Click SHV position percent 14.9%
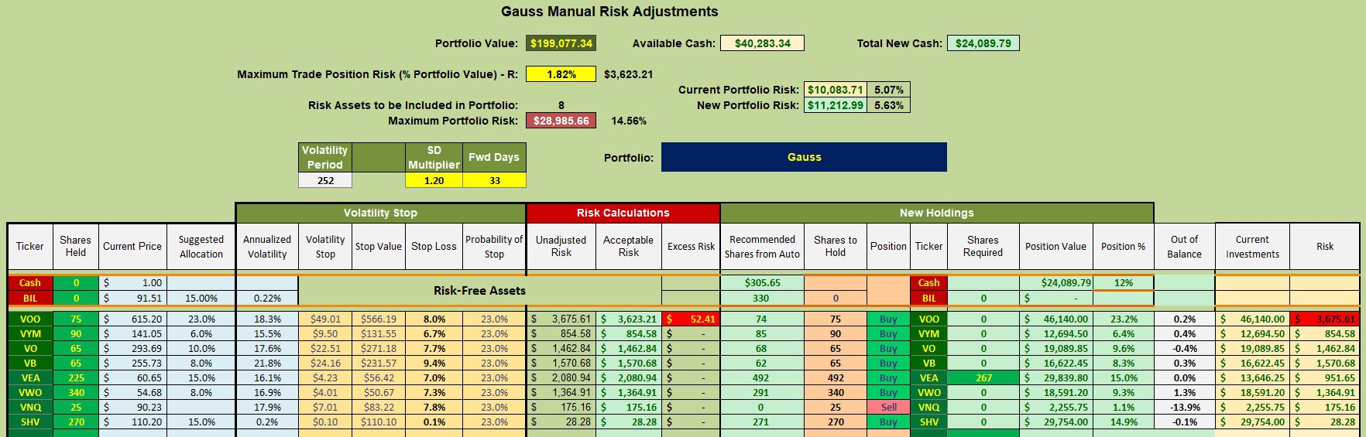The width and height of the screenshot is (1366, 437). tap(1123, 422)
